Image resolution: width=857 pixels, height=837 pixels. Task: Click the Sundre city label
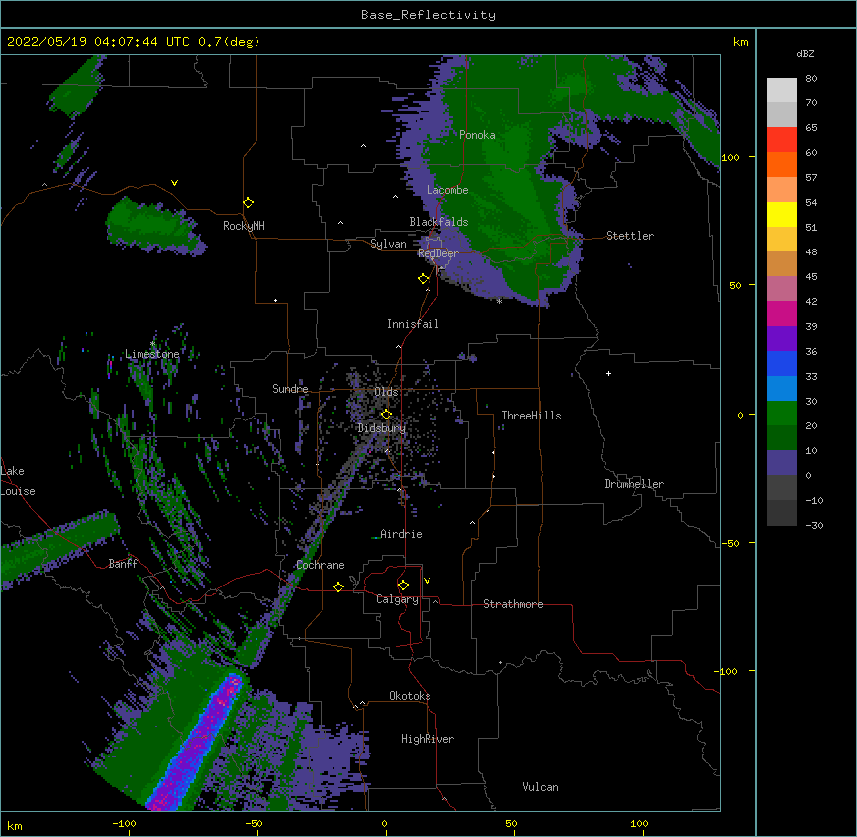(x=290, y=389)
